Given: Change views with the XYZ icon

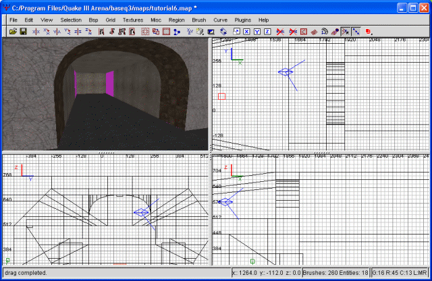Looking at the screenshot, I should tap(190, 32).
